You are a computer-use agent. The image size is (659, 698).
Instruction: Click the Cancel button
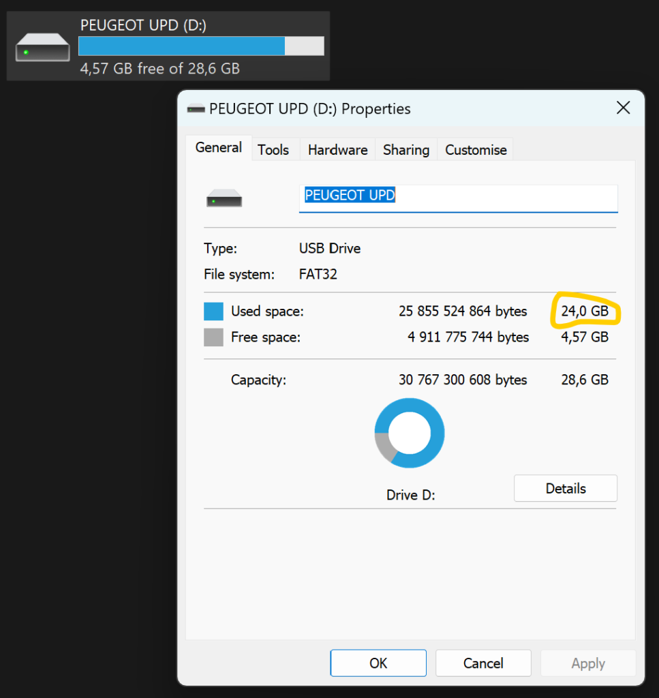(x=483, y=663)
